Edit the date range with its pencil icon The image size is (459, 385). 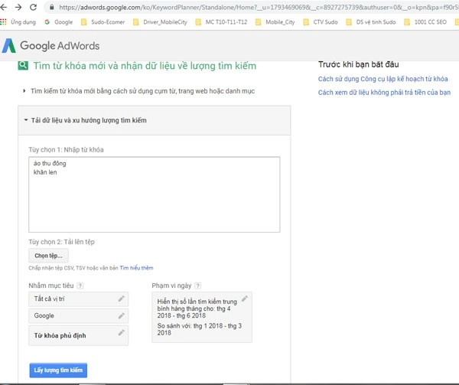click(x=245, y=299)
